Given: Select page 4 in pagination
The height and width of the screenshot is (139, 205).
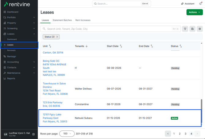Looking at the screenshot, I should pos(191,134).
